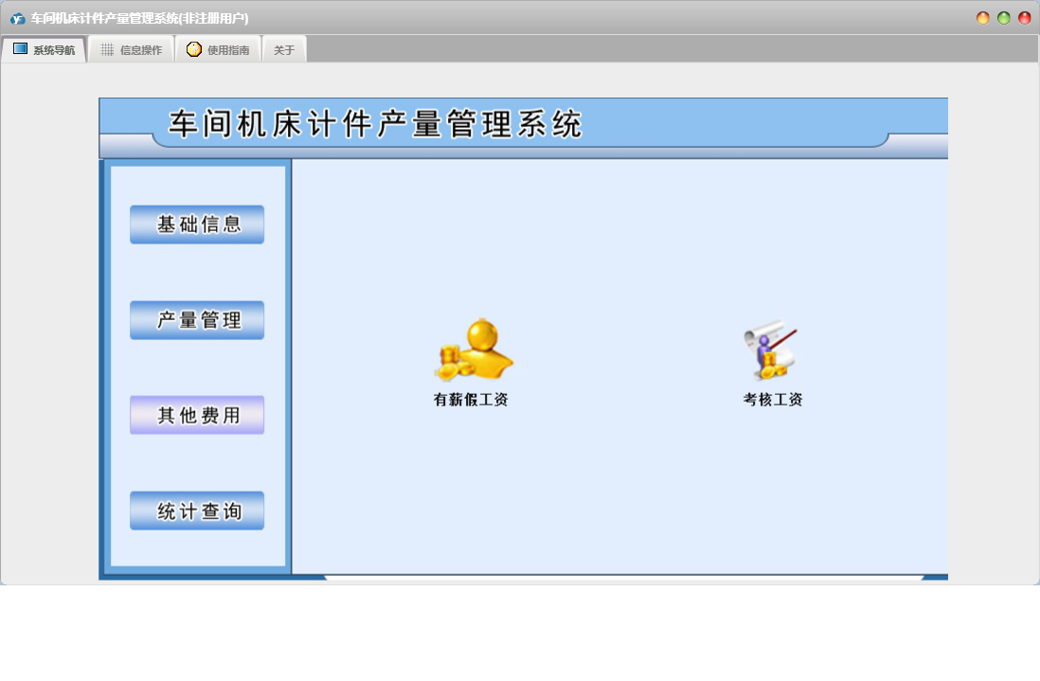Screen dimensions: 1040x681
Task: Open the 考核工资 scroll icon
Action: [x=771, y=350]
